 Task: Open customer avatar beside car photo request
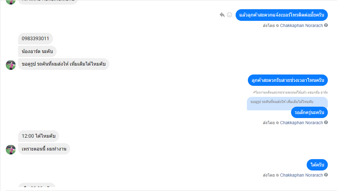(11, 65)
